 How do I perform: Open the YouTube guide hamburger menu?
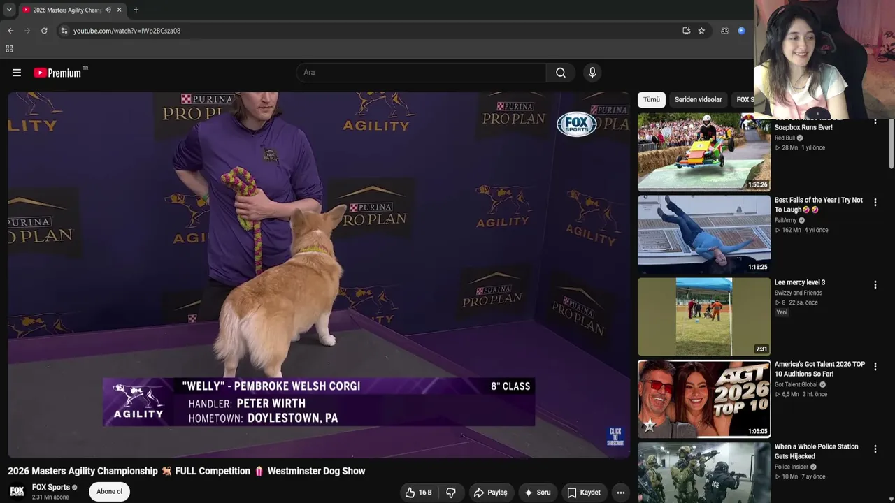17,73
